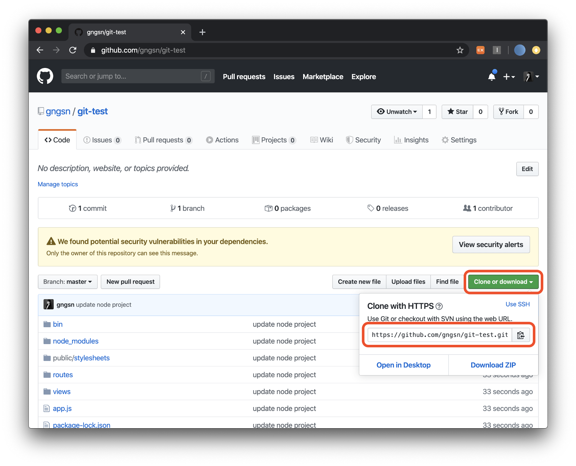
Task: Open the gngsn owner profile link
Action: [58, 111]
